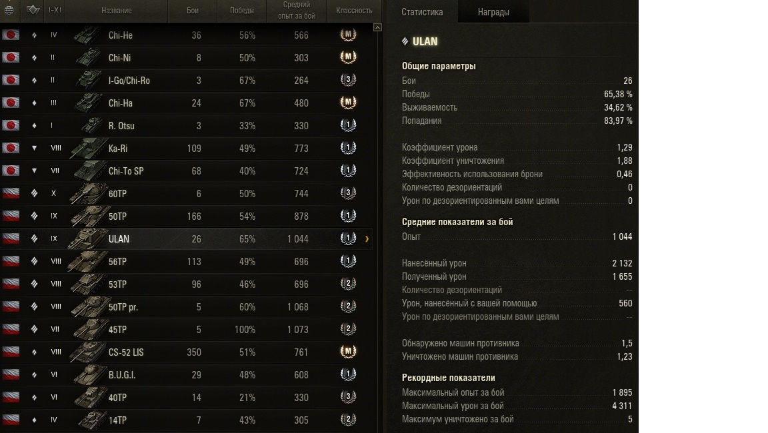The height and width of the screenshot is (433, 768).
Task: Click CS-52 LIS mastery badge icon
Action: (x=348, y=352)
